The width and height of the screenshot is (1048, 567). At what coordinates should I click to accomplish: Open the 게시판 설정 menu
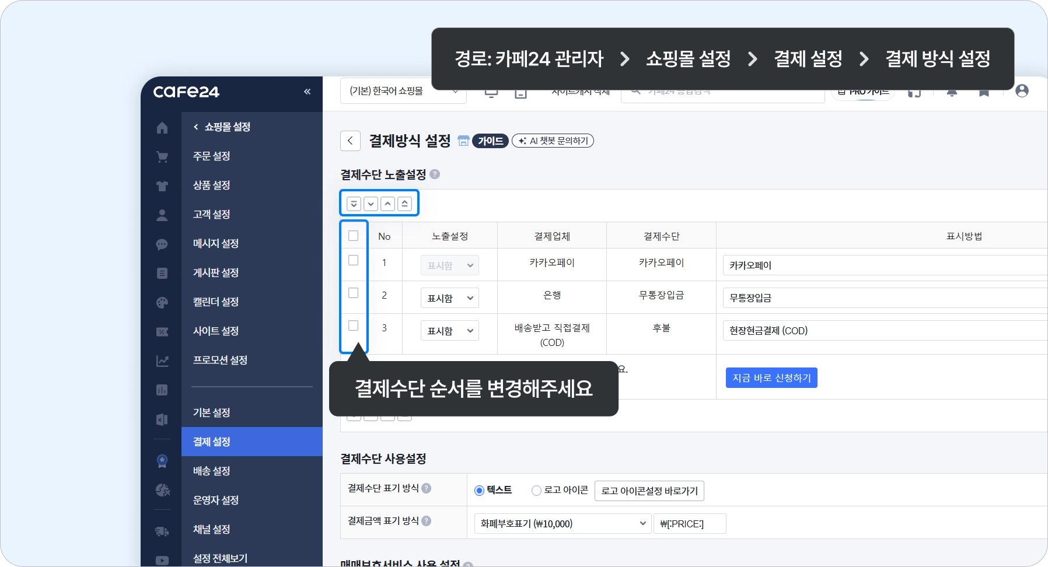[216, 272]
